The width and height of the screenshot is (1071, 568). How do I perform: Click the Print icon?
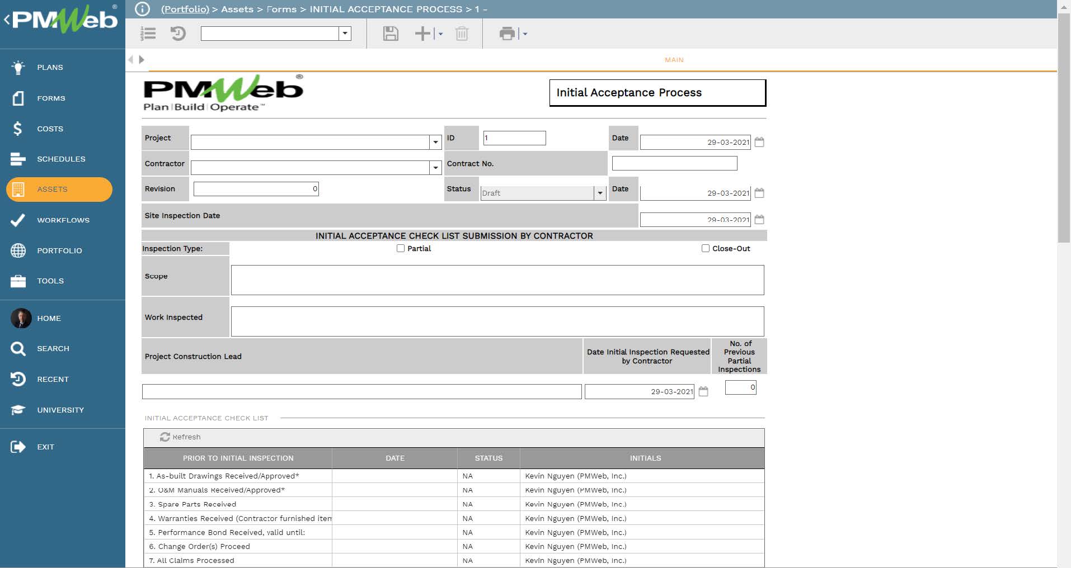(507, 34)
